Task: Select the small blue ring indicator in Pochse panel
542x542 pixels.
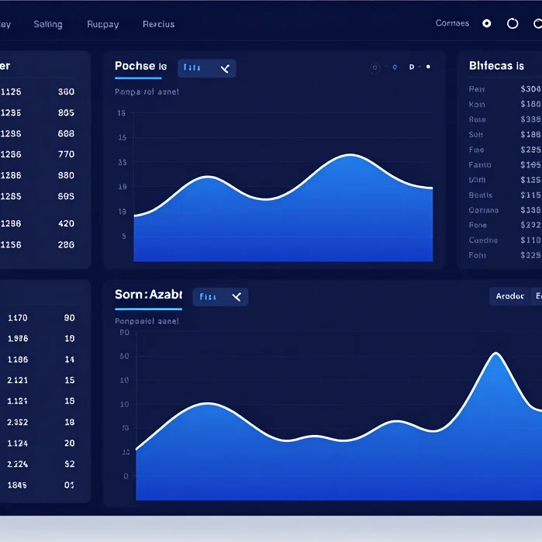Action: pos(395,67)
